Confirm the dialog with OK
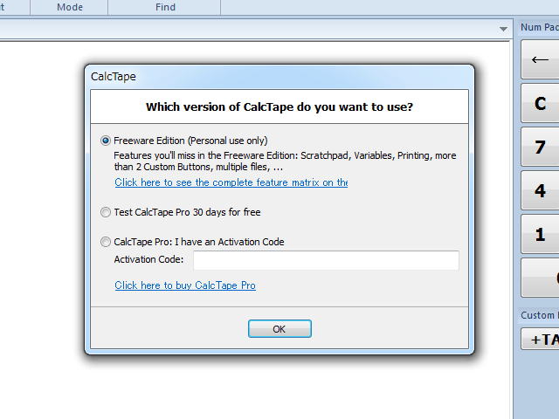Viewport: 559px width, 419px height. (279, 328)
